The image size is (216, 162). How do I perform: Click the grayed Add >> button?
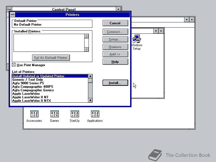(x=115, y=54)
